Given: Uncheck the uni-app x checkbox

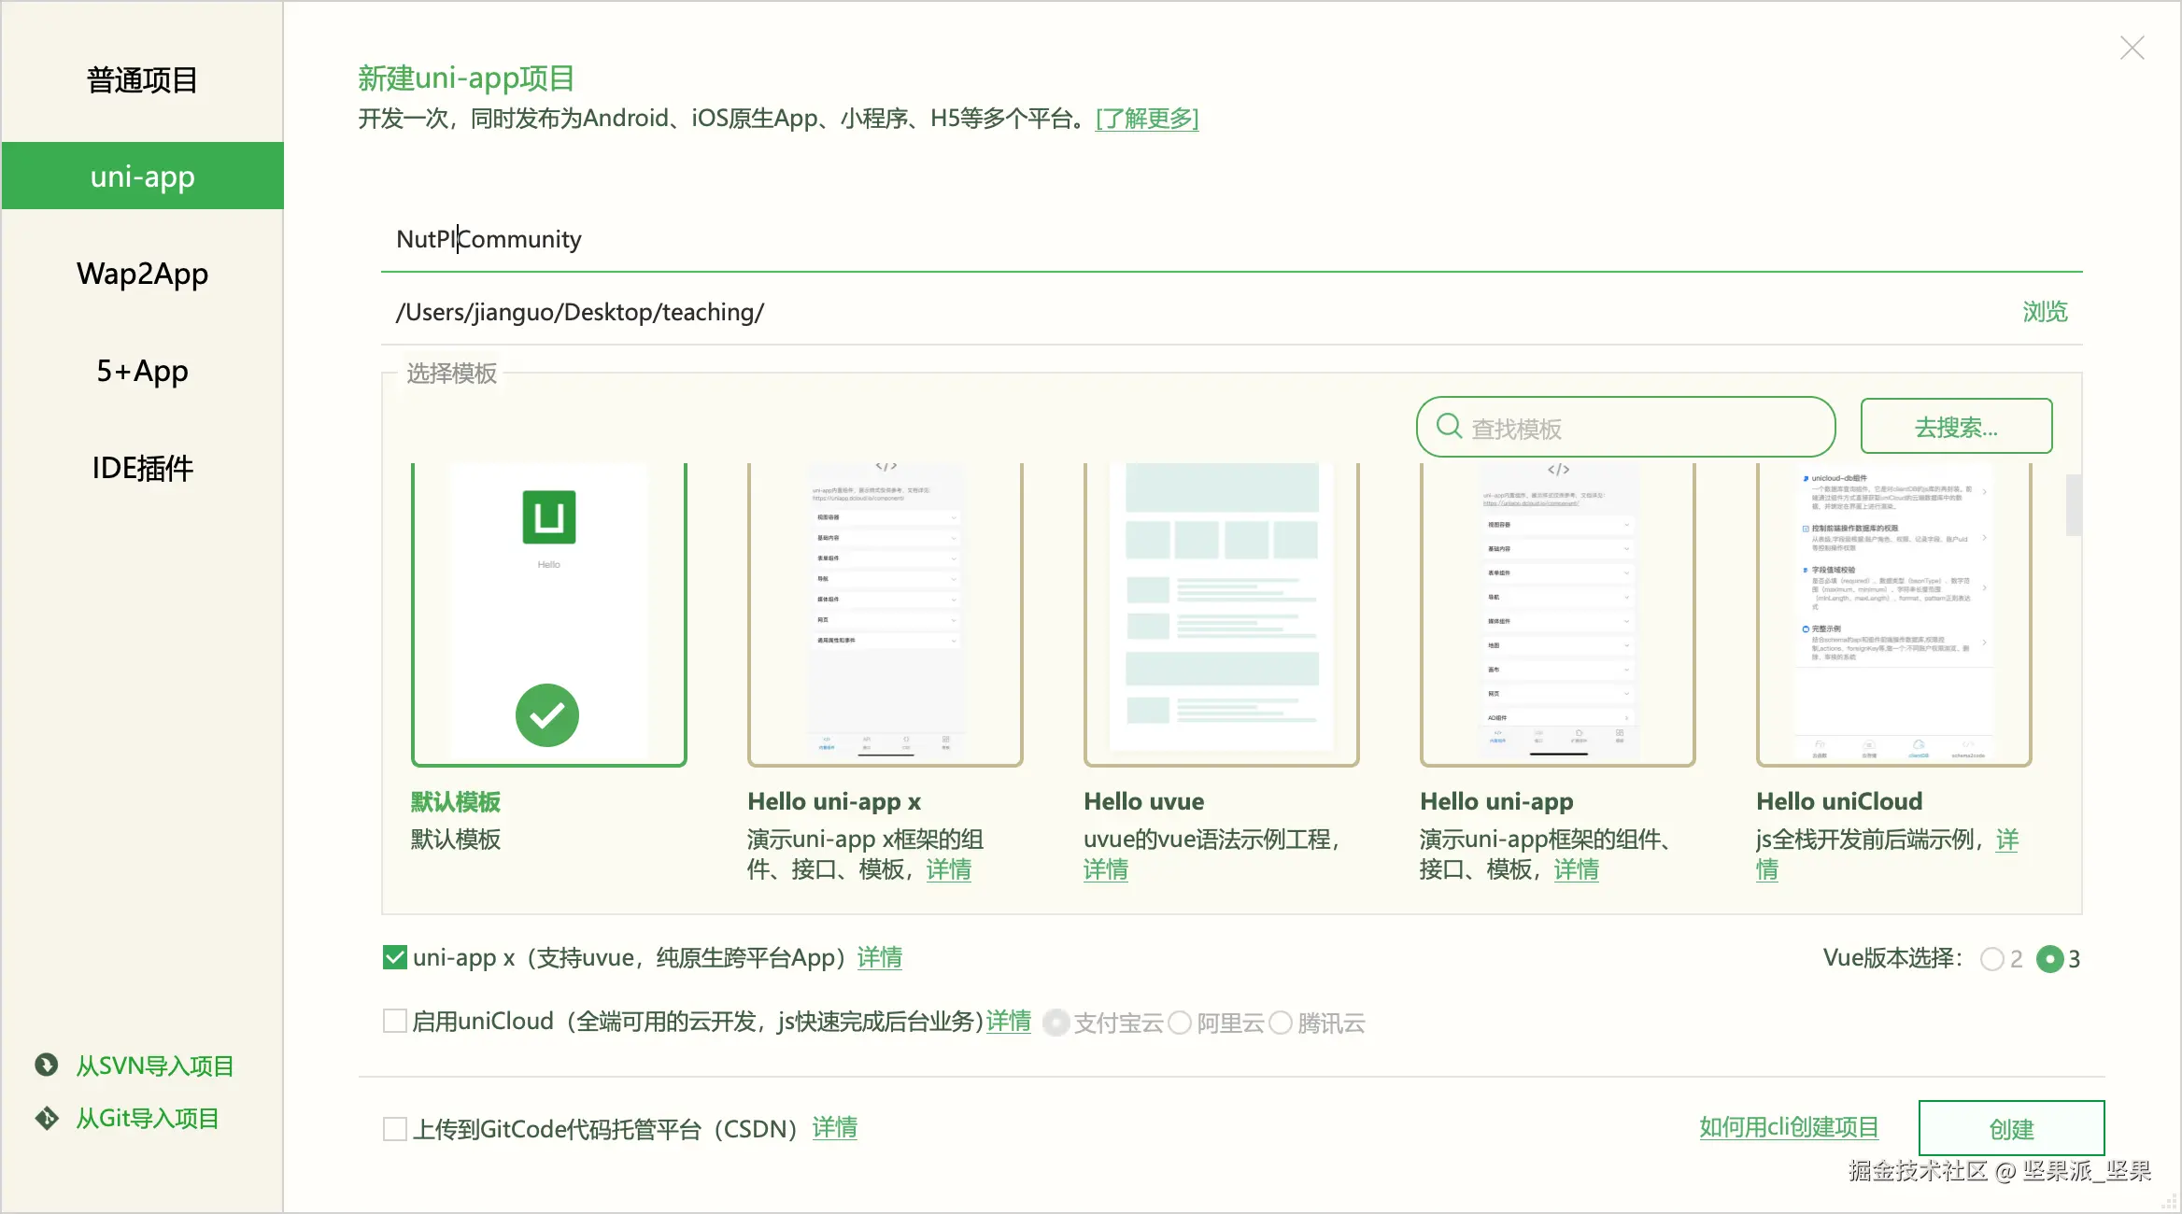Looking at the screenshot, I should [x=395, y=958].
